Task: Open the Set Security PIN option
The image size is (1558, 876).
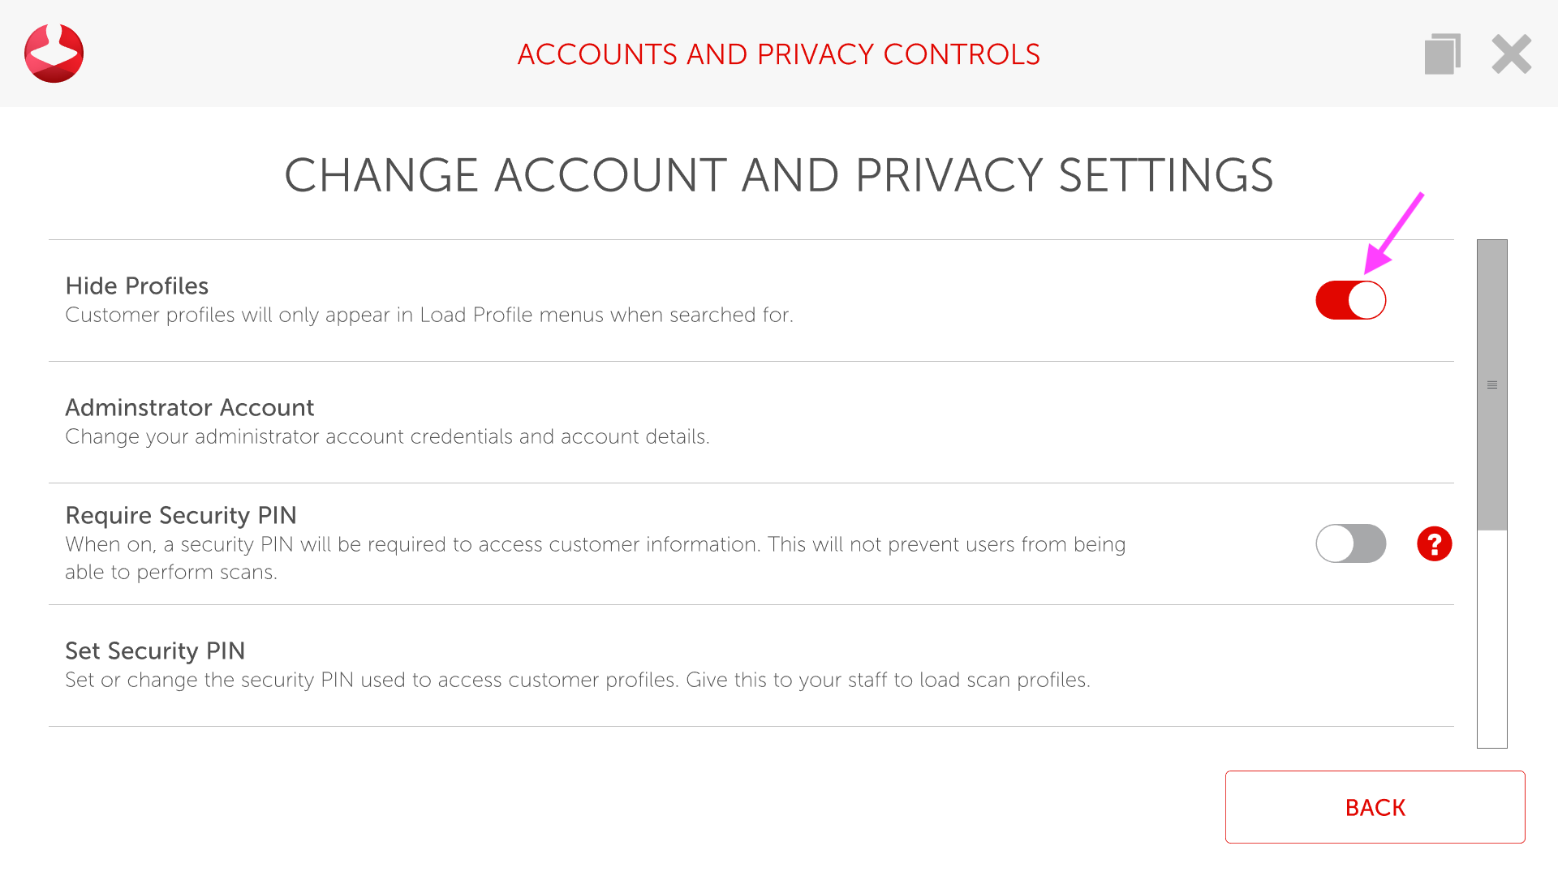Action: (154, 651)
